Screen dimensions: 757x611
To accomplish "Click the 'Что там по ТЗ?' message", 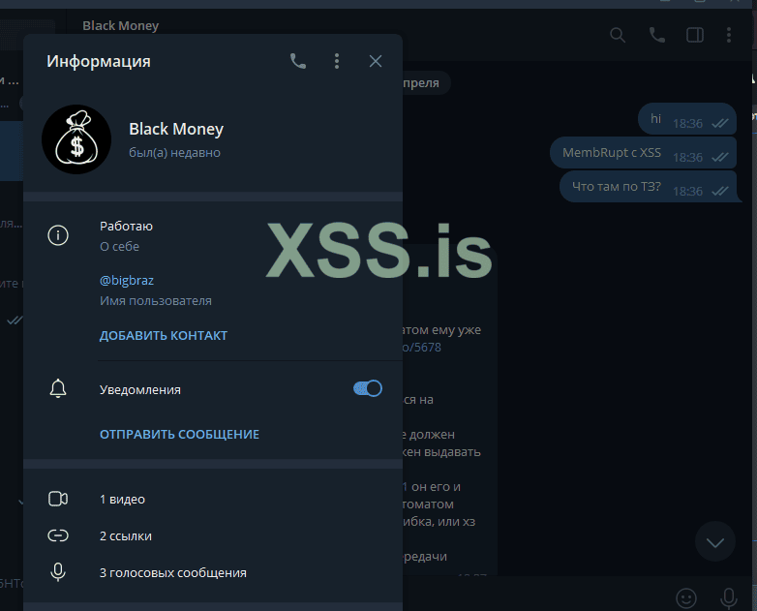I will [x=648, y=187].
